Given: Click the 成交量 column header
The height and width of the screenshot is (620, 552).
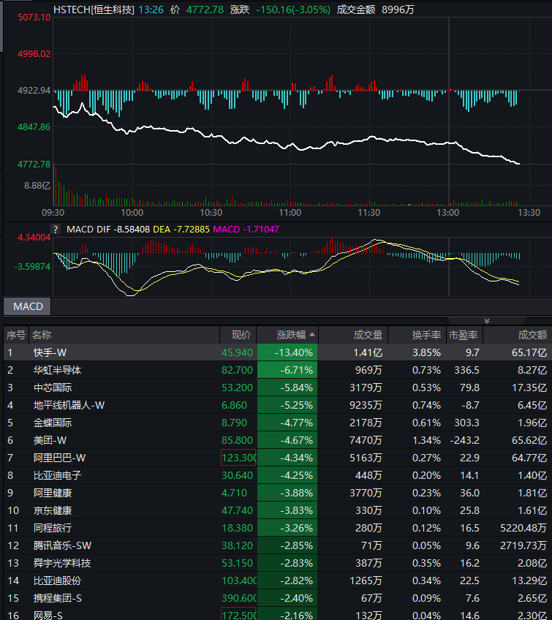Looking at the screenshot, I should point(367,335).
